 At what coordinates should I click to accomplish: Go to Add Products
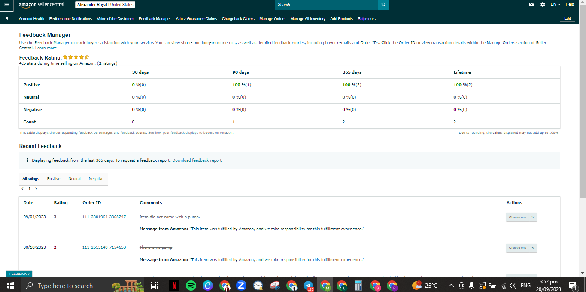341,19
